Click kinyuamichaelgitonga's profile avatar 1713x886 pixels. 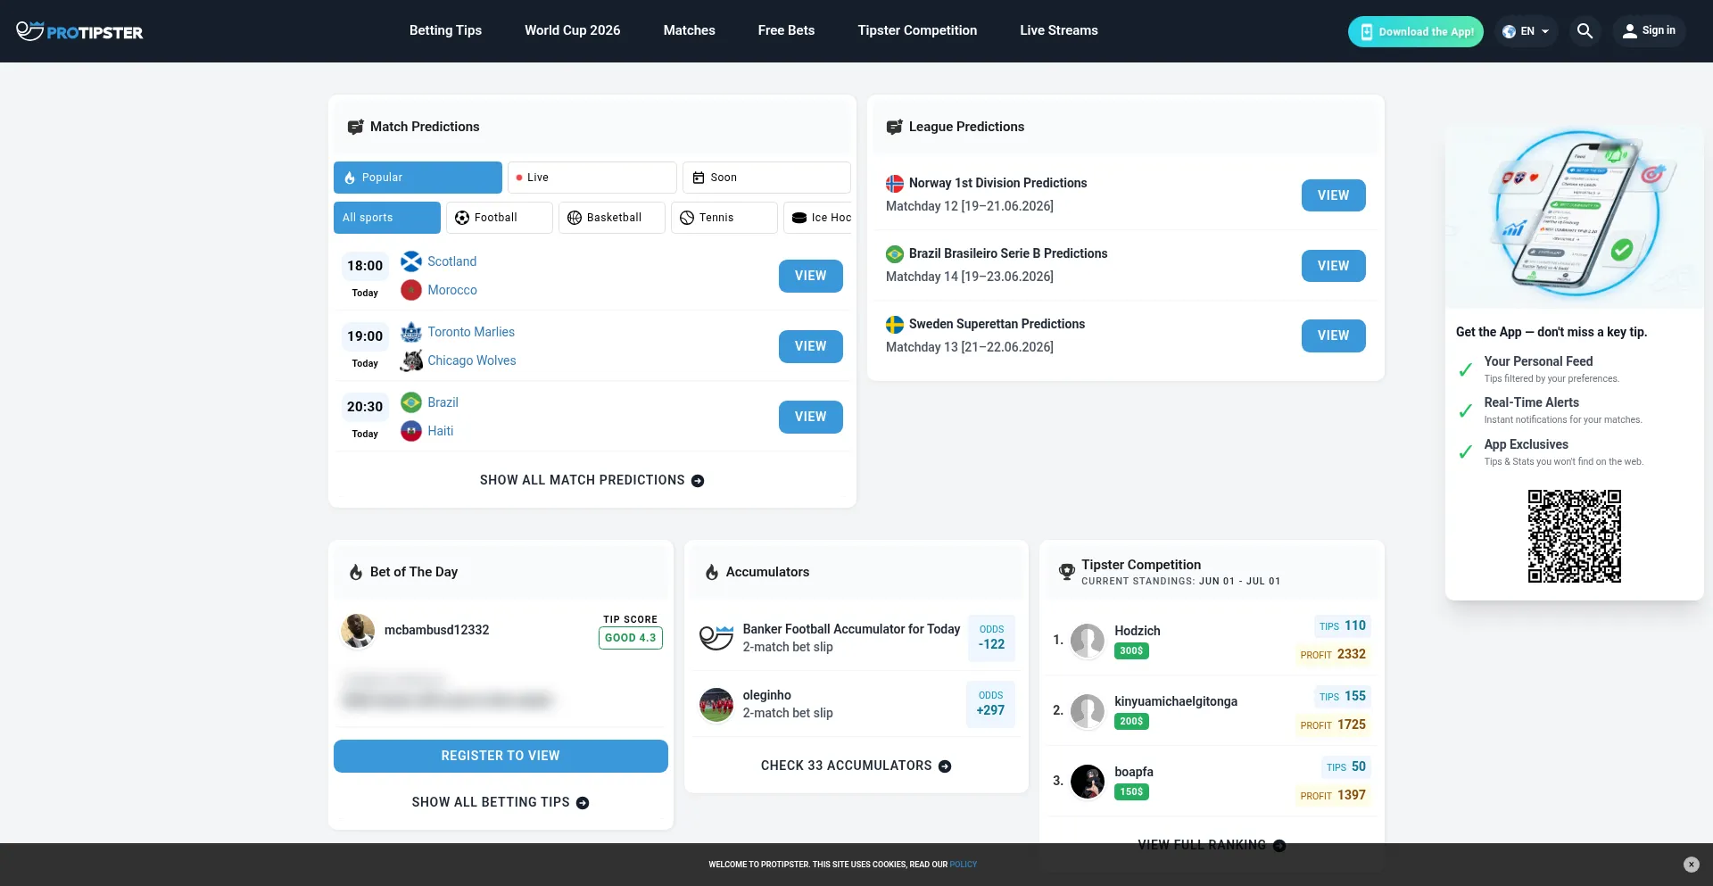click(x=1088, y=711)
